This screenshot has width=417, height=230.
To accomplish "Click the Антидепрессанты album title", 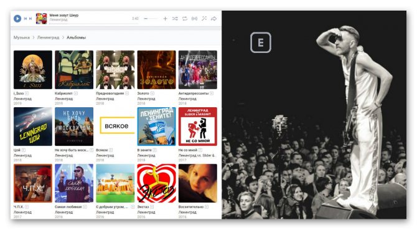I will 194,93.
